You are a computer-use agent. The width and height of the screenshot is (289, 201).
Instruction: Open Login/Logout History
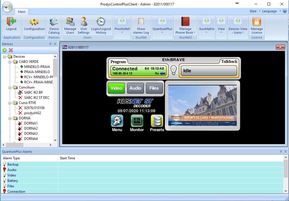101,22
